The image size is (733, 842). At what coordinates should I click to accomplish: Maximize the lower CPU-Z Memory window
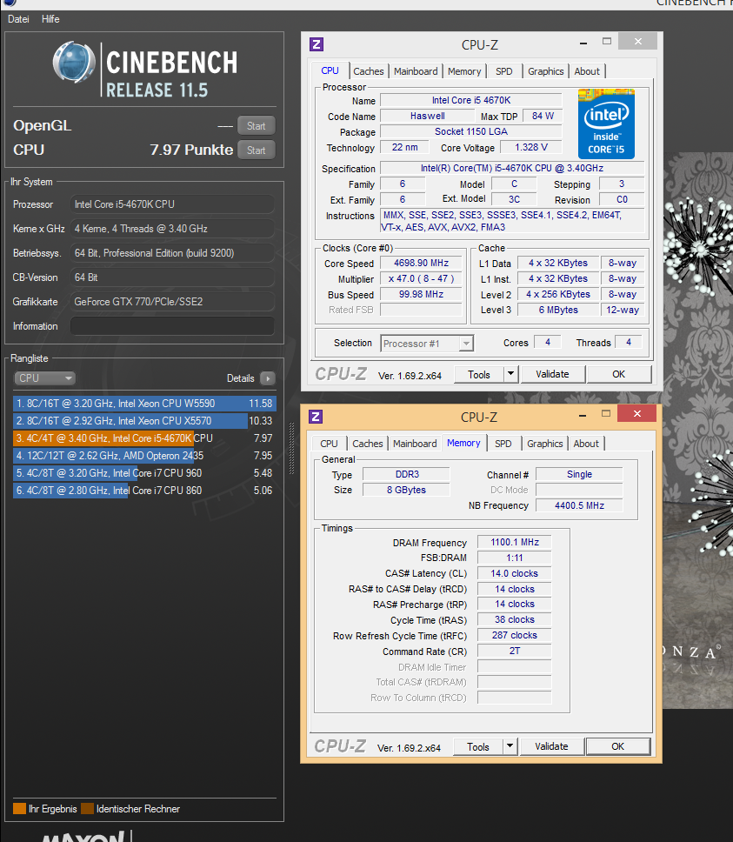coord(606,413)
